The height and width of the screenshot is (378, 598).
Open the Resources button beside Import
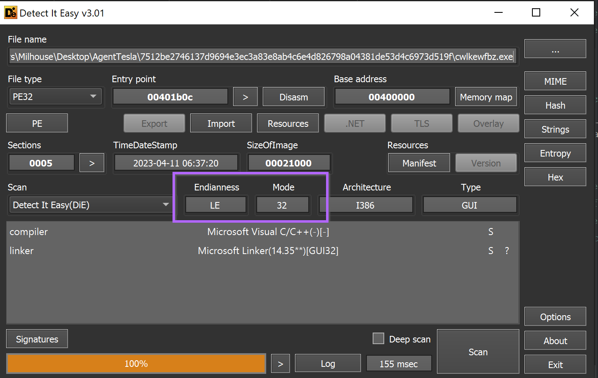(288, 123)
